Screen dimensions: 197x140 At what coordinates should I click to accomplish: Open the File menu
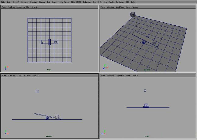click(3, 2)
